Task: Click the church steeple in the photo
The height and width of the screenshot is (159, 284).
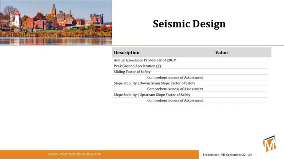Action: [54, 10]
